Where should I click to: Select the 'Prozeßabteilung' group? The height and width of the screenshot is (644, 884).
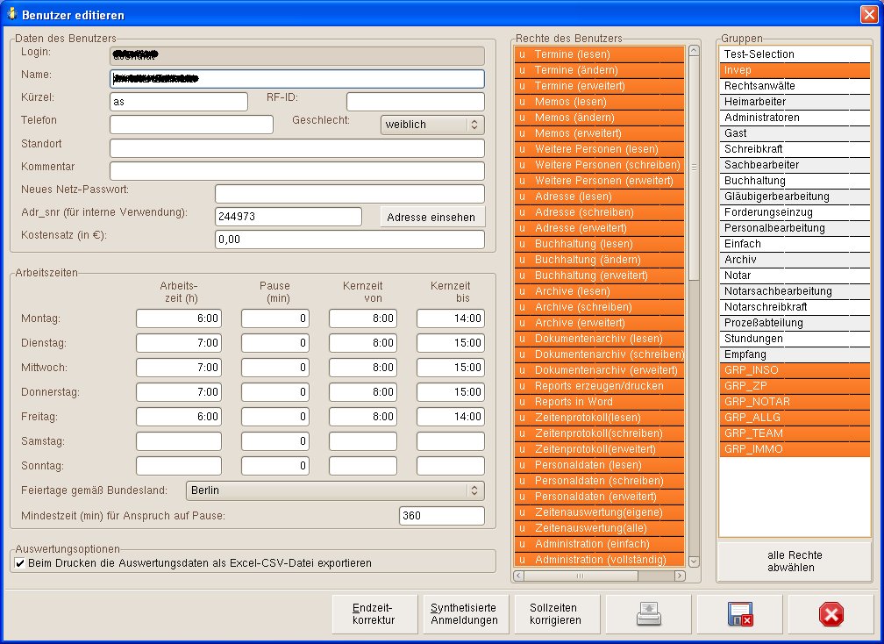coord(795,323)
